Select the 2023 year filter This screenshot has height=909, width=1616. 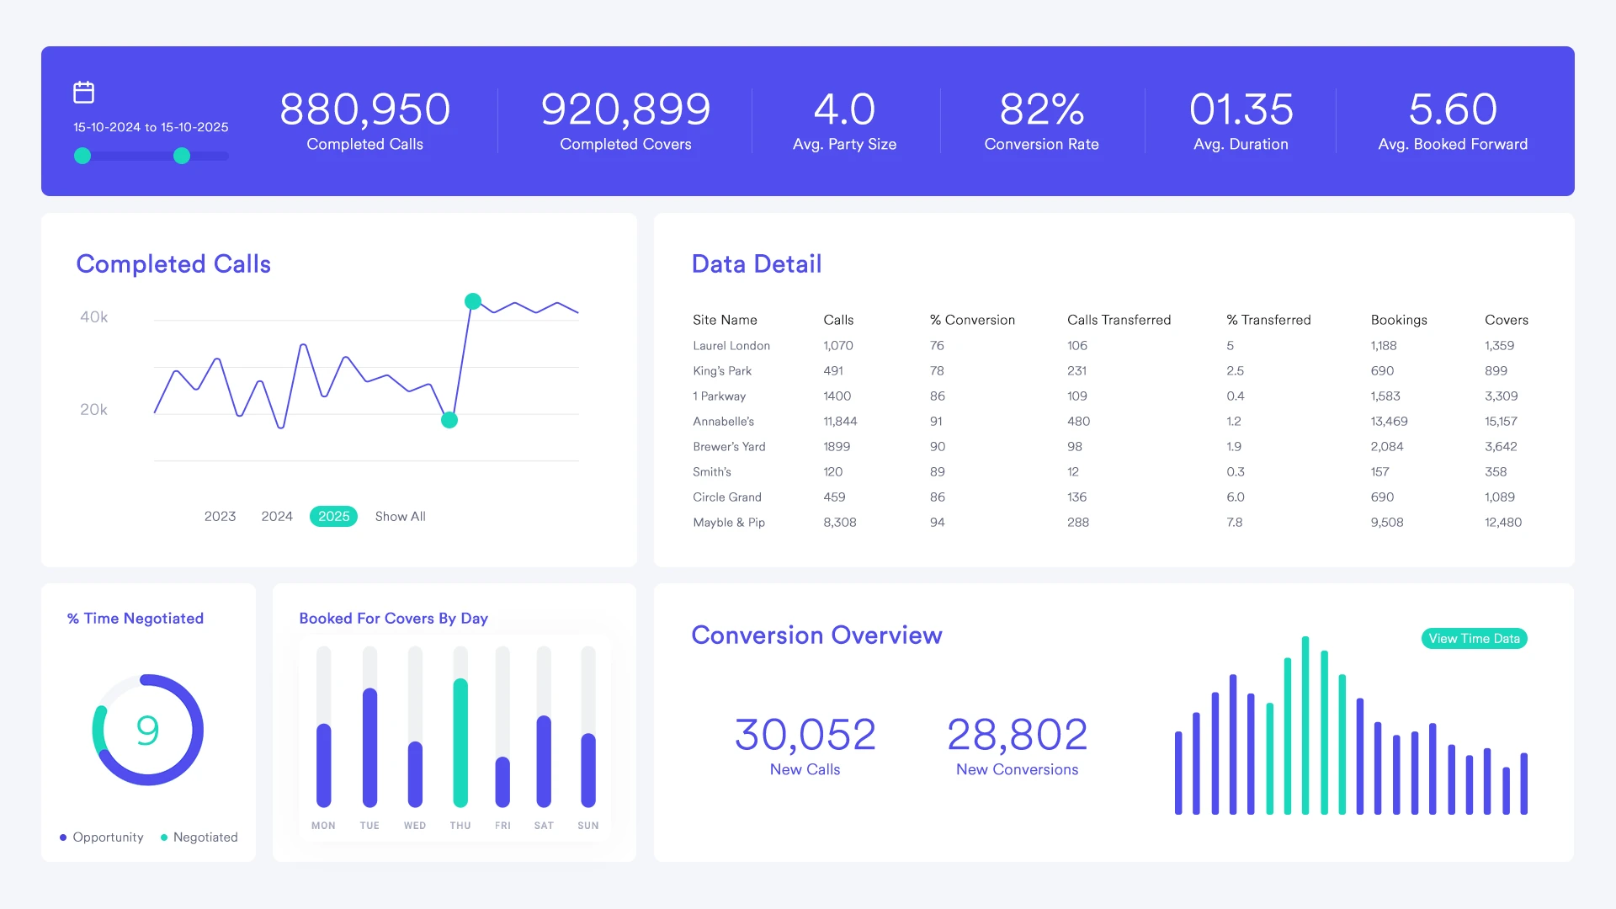(x=220, y=516)
